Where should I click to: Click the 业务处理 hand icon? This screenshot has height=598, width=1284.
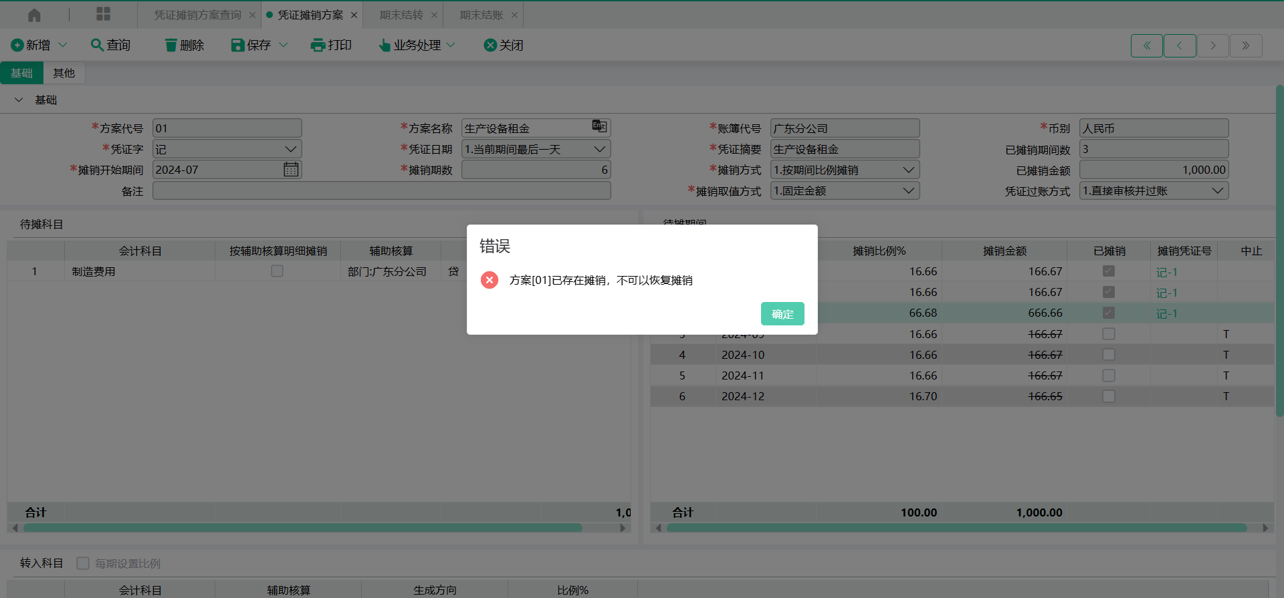point(385,45)
